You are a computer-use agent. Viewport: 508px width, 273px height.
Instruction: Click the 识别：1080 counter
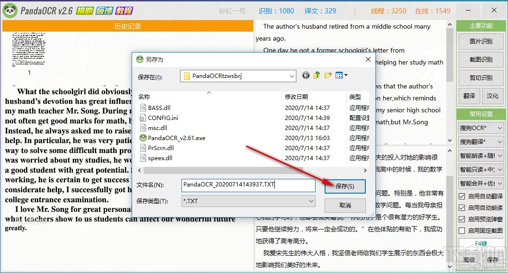[276, 11]
